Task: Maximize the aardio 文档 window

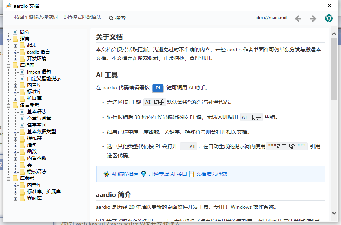Action: (312, 6)
